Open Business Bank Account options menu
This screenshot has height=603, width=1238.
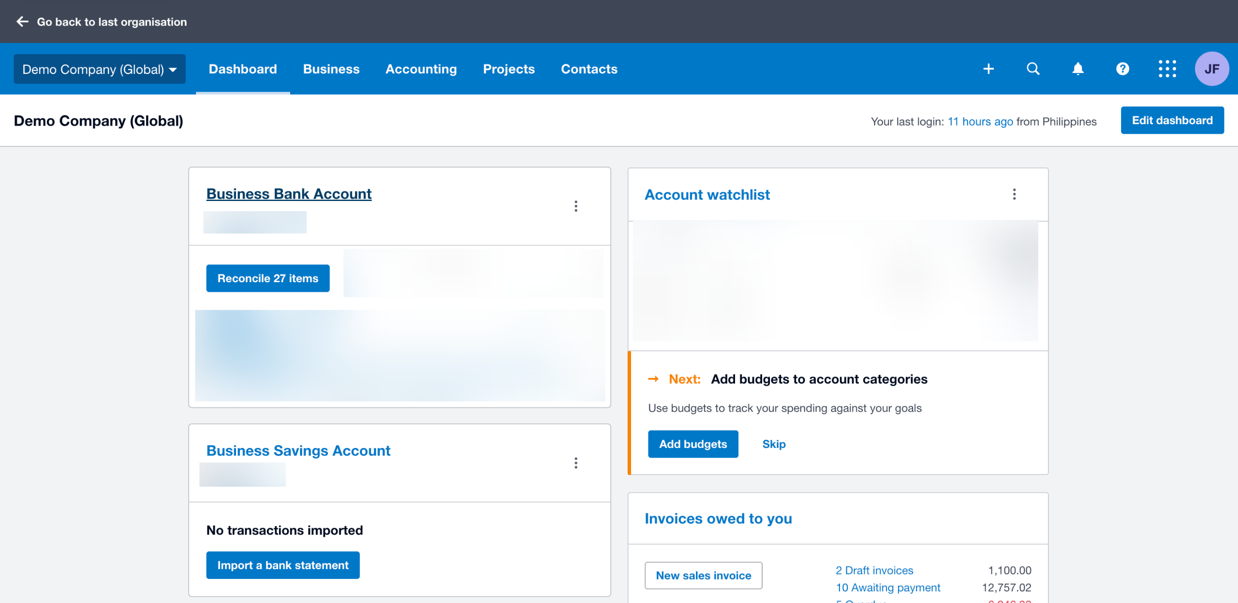point(575,206)
